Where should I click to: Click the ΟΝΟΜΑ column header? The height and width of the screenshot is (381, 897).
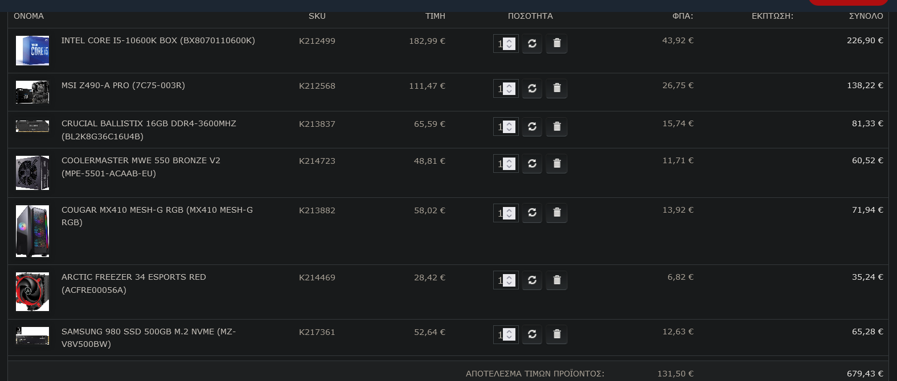click(28, 16)
